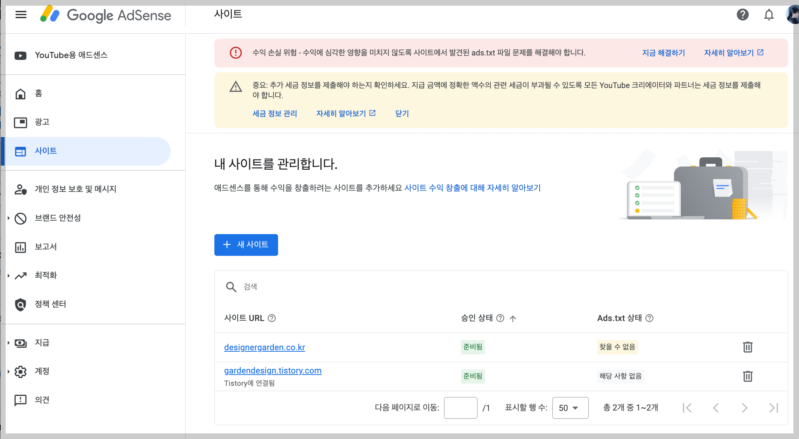
Task: Click the search magnifier icon
Action: tap(231, 287)
